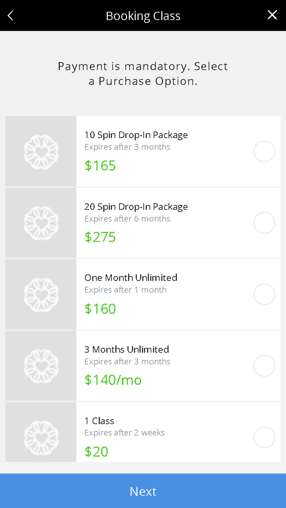Tap the $165 price text
This screenshot has width=286, height=508.
pos(100,166)
